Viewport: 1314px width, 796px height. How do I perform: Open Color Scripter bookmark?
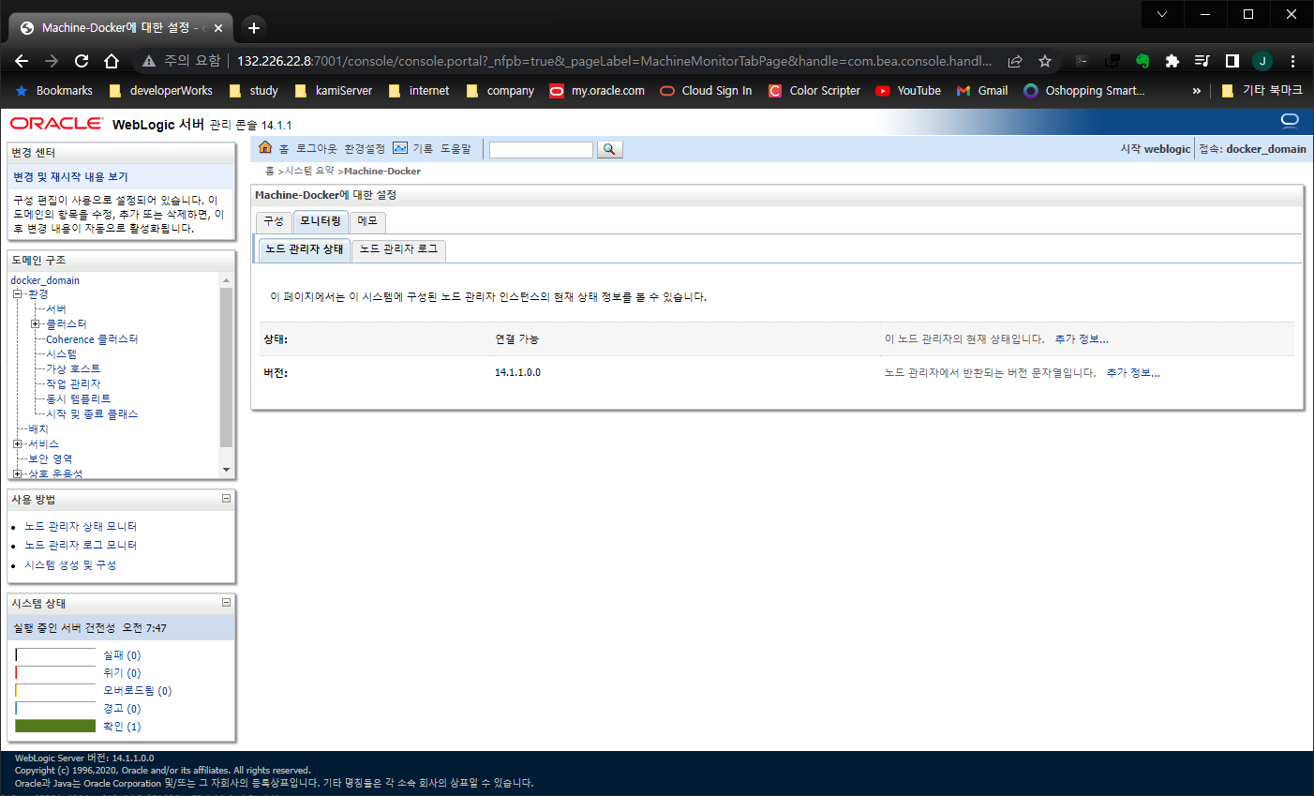(814, 91)
